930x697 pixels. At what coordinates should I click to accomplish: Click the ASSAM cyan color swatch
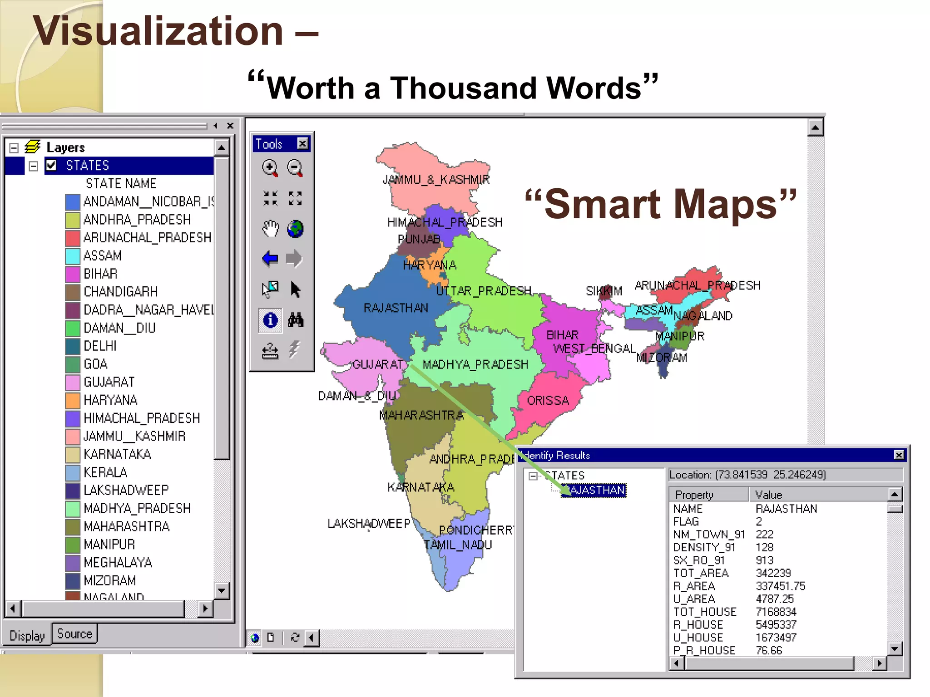(73, 256)
